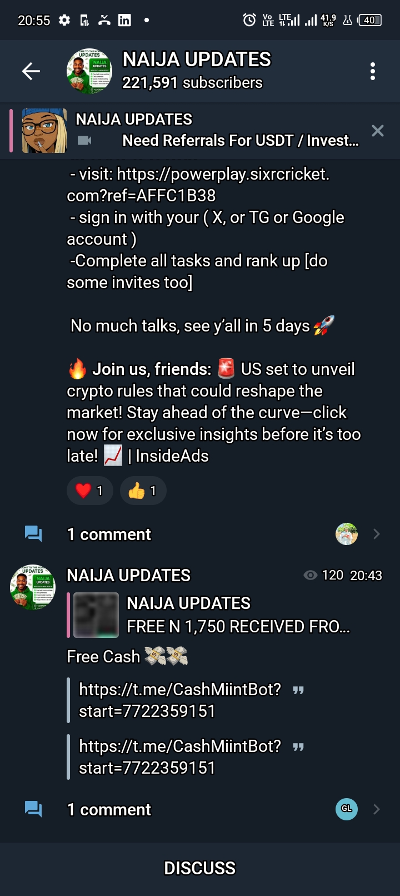Open first CashMiintBot quoted link
Image resolution: width=400 pixels, height=896 pixels.
[x=180, y=700]
